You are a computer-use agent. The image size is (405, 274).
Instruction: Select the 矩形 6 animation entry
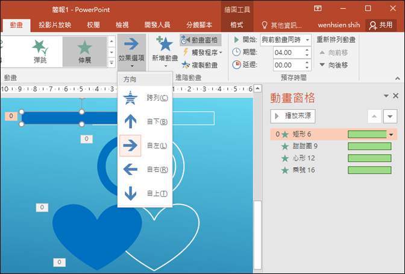(333, 134)
